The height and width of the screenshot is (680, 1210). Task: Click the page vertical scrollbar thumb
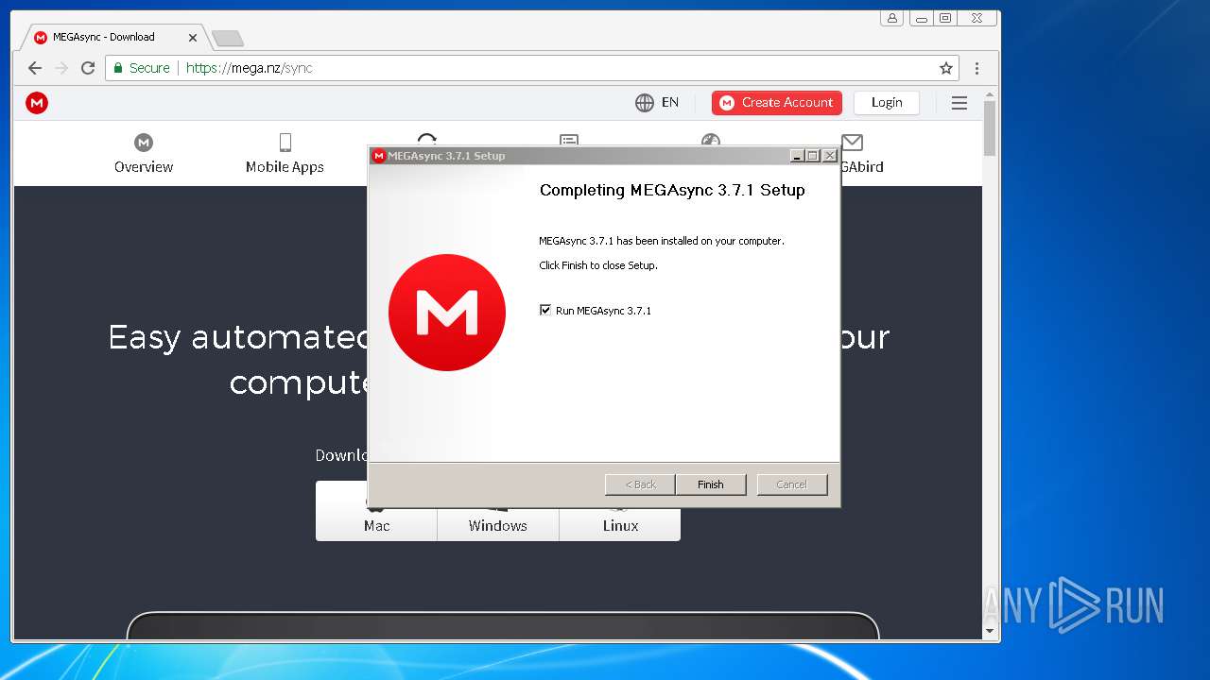point(990,127)
